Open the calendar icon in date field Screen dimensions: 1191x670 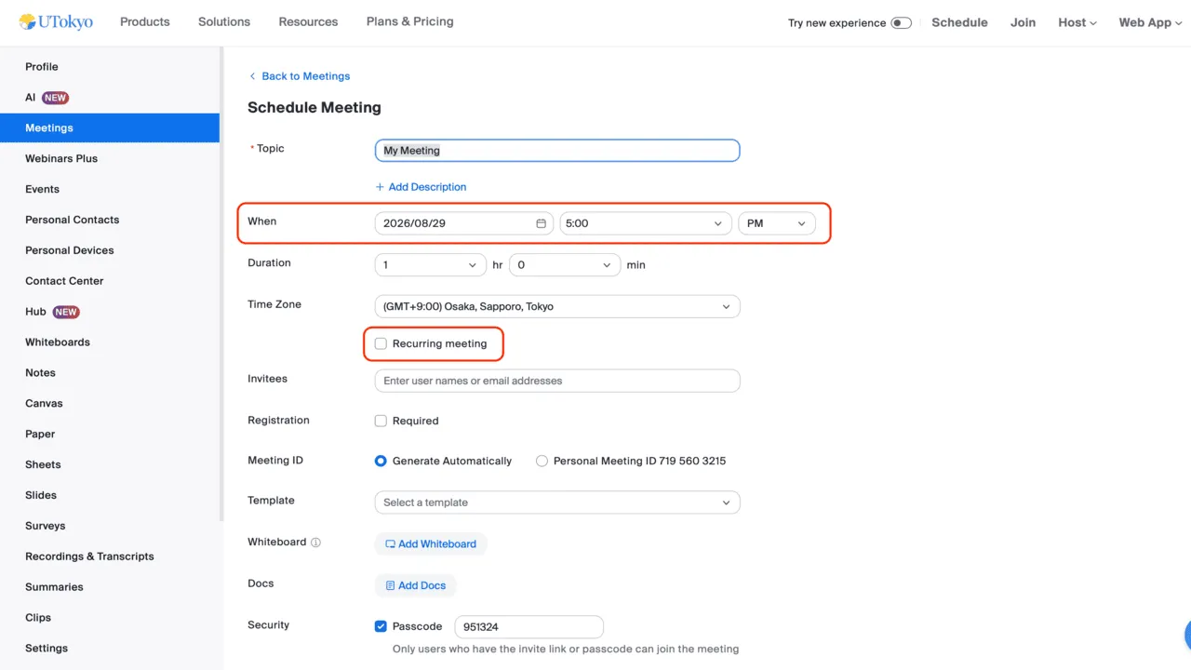click(x=542, y=223)
